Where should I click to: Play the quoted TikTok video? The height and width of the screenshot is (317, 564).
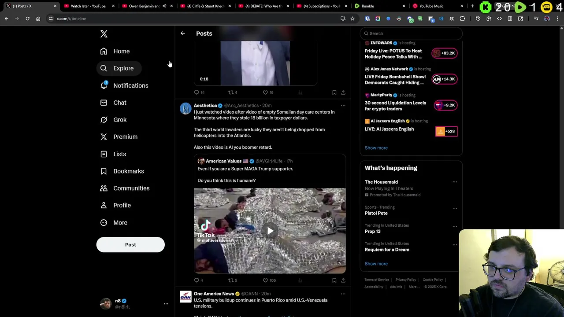[270, 231]
